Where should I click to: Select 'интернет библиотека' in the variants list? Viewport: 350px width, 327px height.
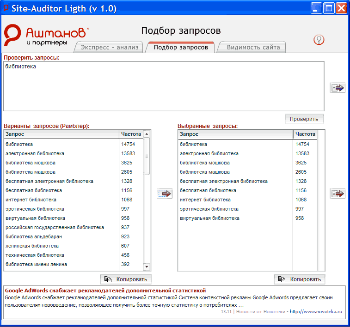coord(73,200)
